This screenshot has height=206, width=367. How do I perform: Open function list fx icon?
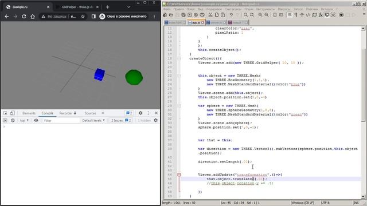pos(321,15)
